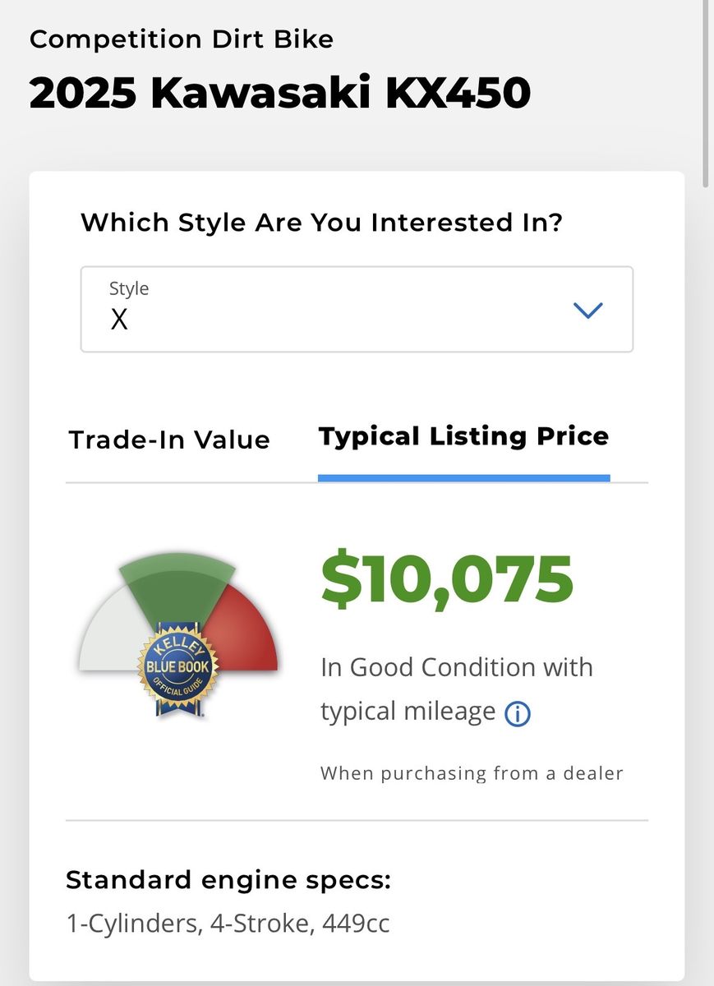Click the small Style field label

click(129, 288)
